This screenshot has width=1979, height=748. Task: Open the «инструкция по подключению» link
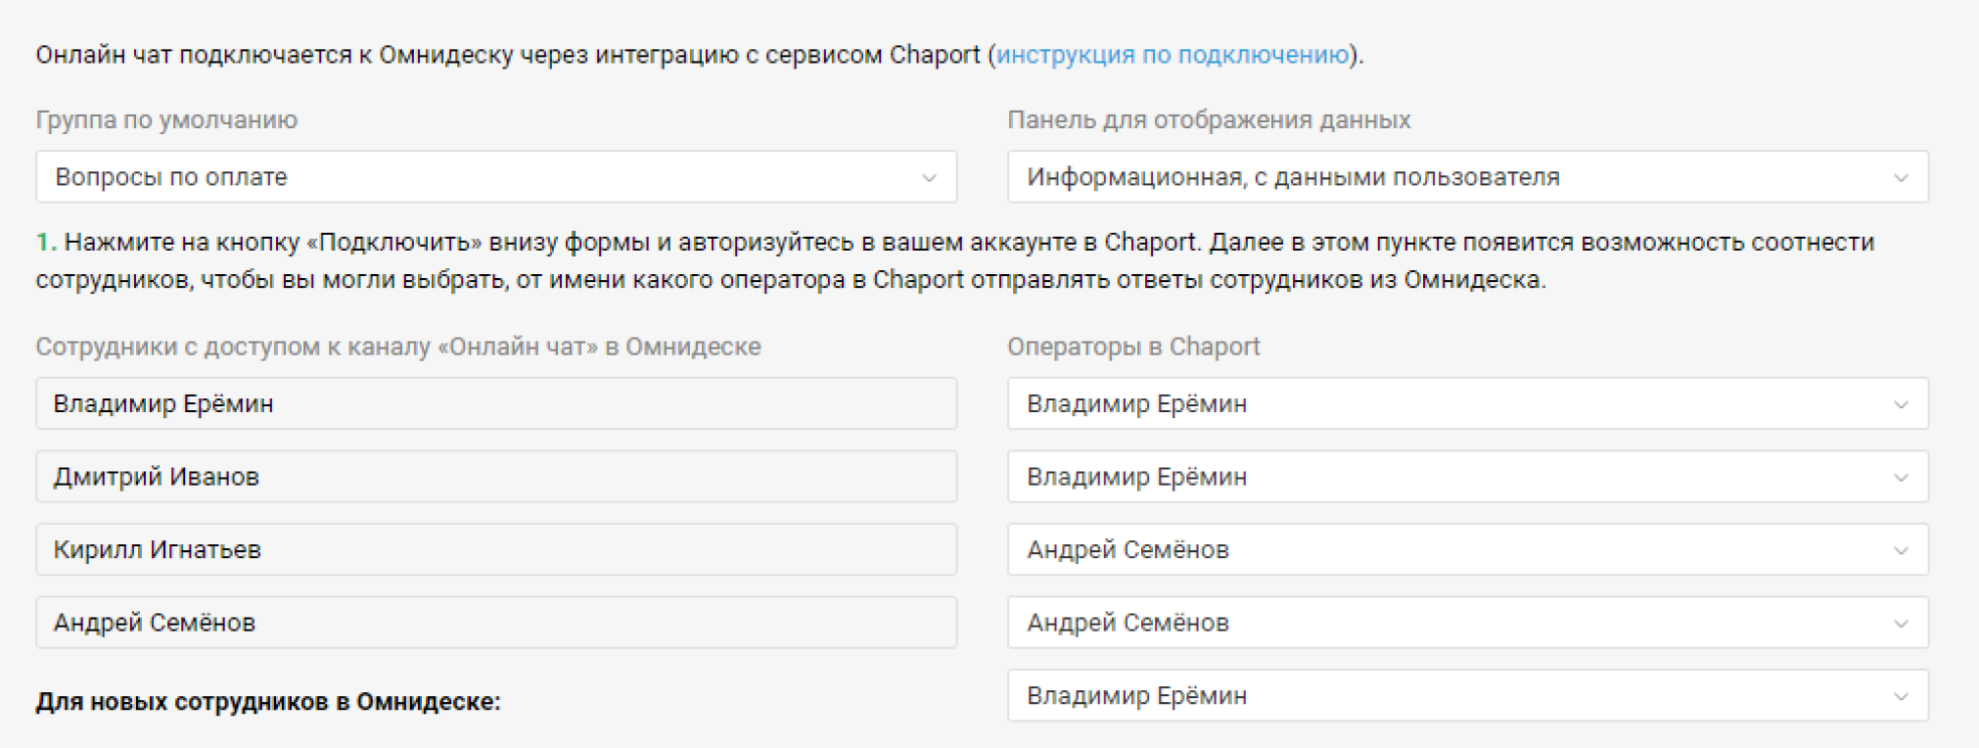1172,55
